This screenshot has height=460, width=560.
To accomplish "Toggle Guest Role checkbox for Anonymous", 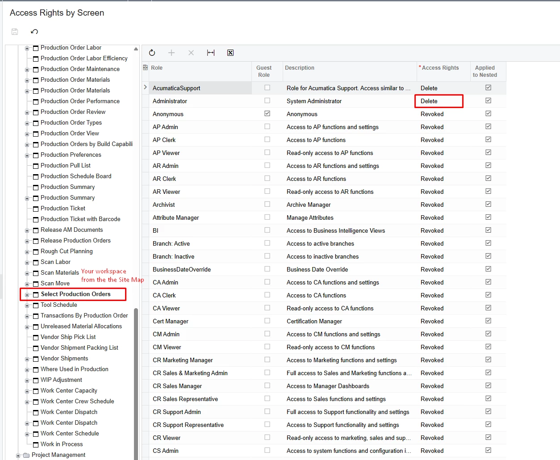I will pos(267,113).
